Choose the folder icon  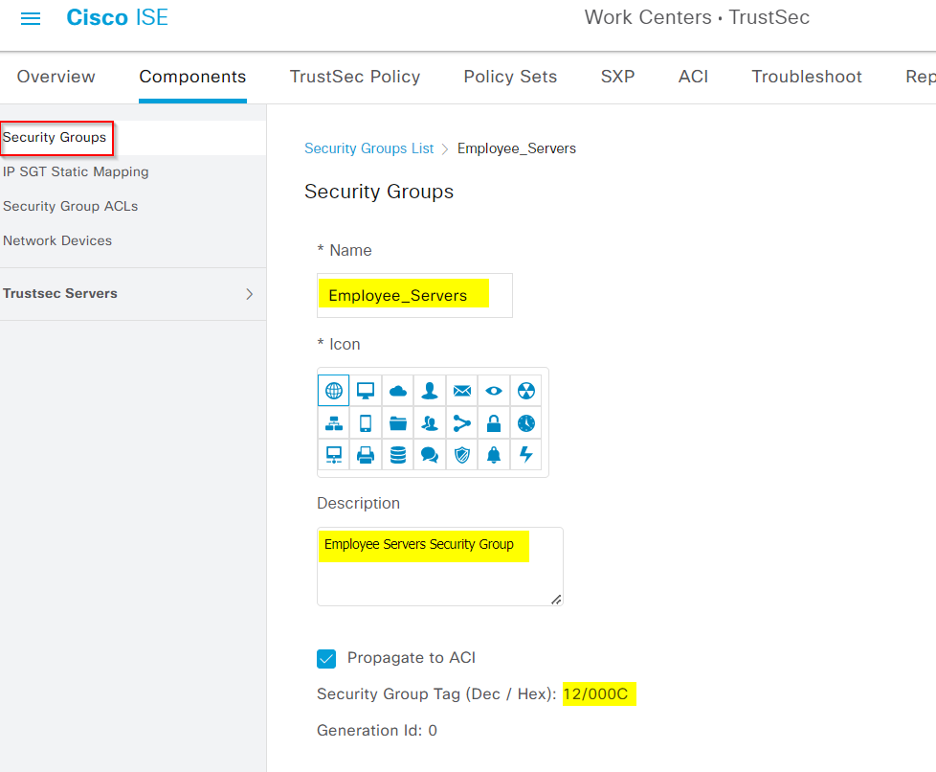tap(397, 423)
